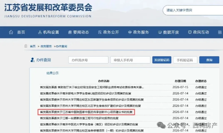Open the 江都一站更新改造工程可行性研究报告 approval
223x133 pixels.
pos(79,118)
